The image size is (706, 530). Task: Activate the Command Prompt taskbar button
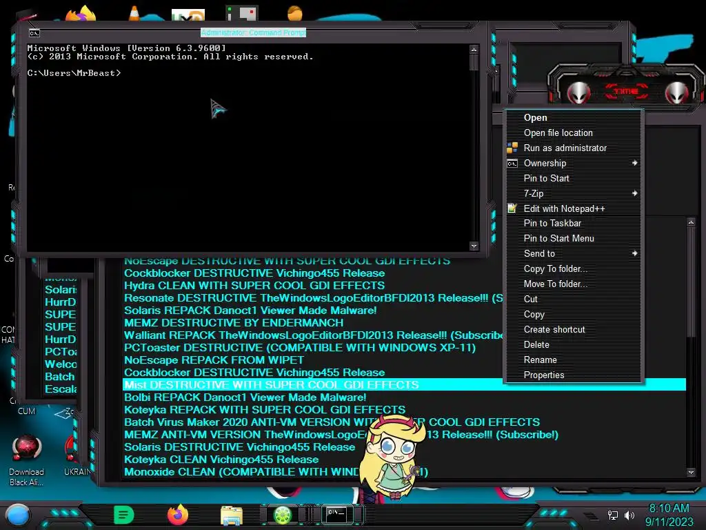click(x=336, y=514)
